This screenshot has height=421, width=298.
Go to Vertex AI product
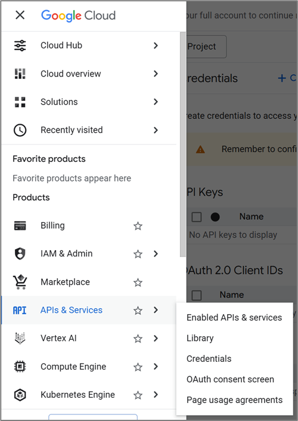[58, 339]
